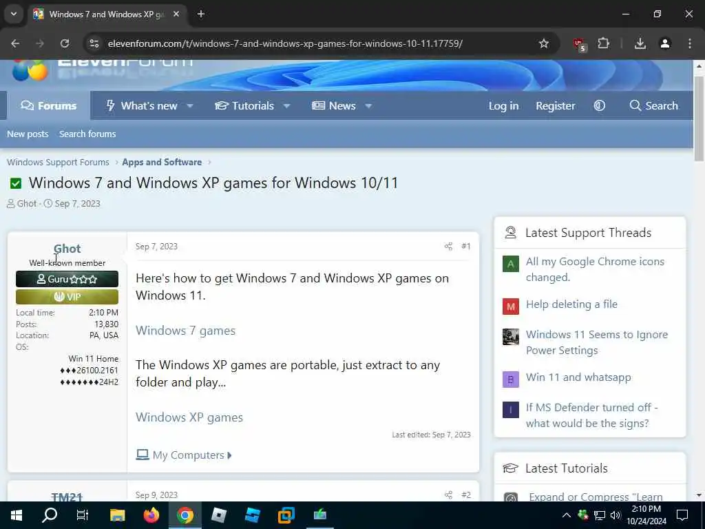The height and width of the screenshot is (529, 705).
Task: Click the Sep 7, 2023 thread date link
Action: pyautogui.click(x=77, y=204)
